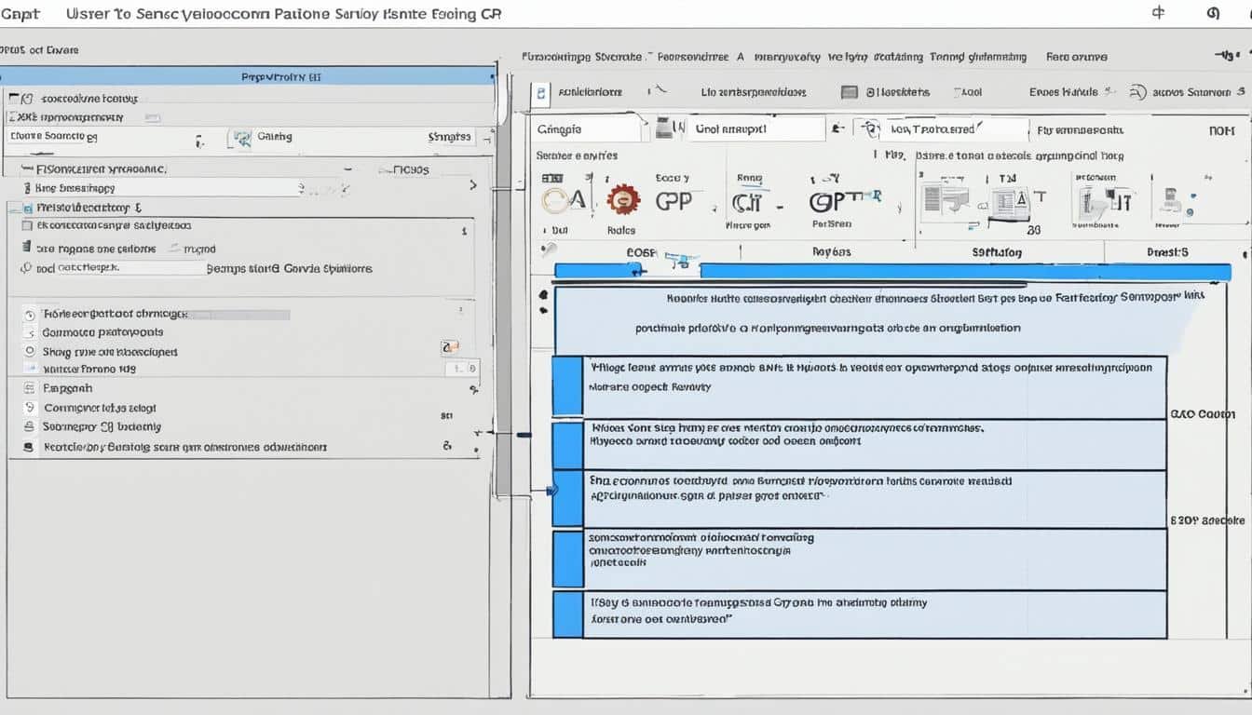Click the Sangtss button in the left panel
This screenshot has width=1252, height=715.
pos(450,137)
